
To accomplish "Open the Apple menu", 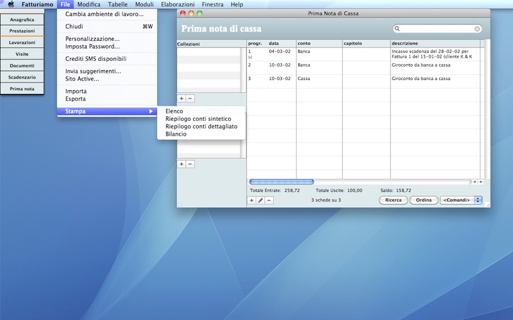I will pyautogui.click(x=10, y=4).
